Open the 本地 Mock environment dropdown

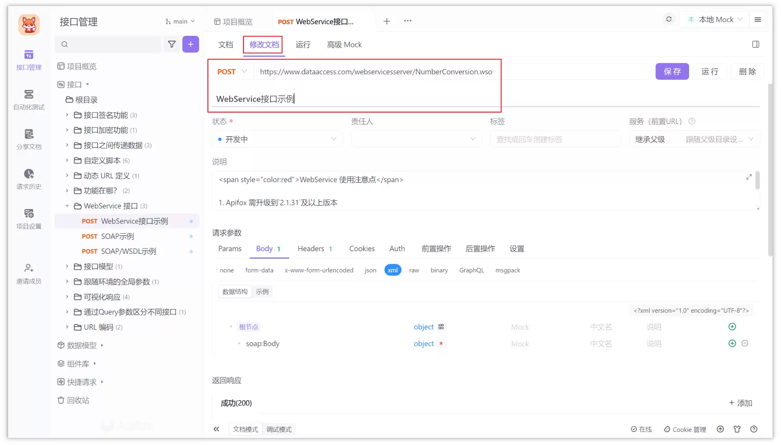coord(715,19)
